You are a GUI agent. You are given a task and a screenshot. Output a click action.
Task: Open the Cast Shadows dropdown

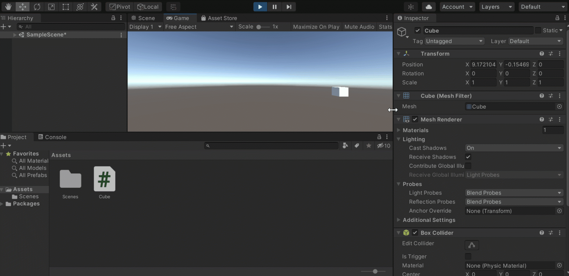tap(514, 148)
